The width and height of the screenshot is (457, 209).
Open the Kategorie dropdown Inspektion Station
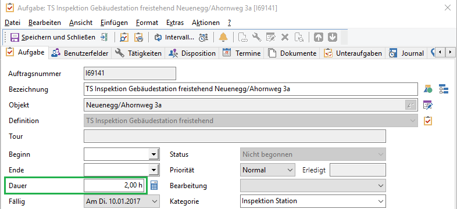[x=381, y=201]
